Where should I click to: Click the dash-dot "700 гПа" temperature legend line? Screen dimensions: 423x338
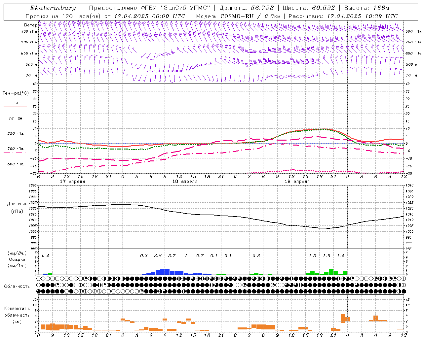click(15, 152)
